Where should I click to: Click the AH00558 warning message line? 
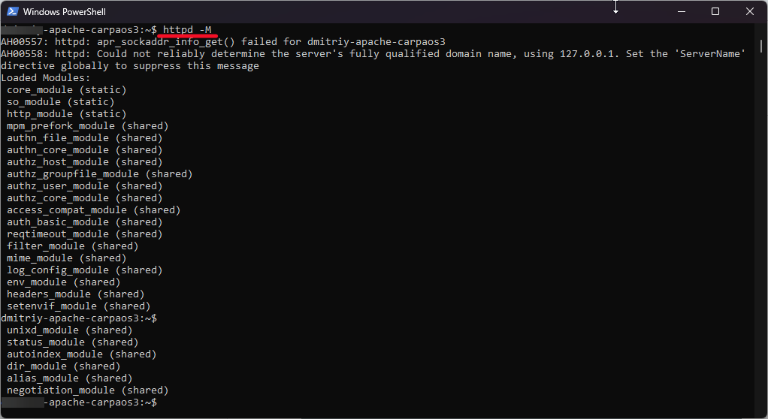[373, 54]
